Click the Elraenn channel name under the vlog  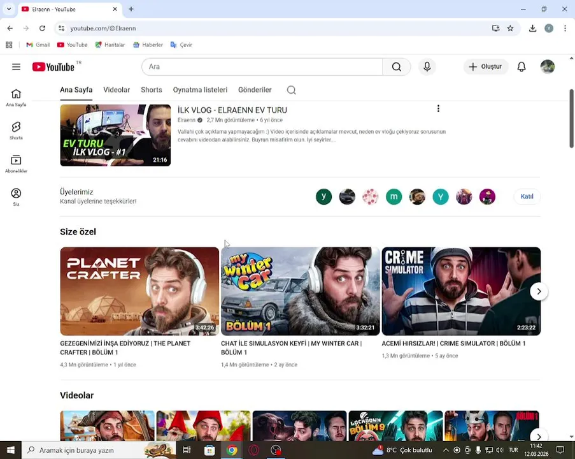[x=187, y=120]
